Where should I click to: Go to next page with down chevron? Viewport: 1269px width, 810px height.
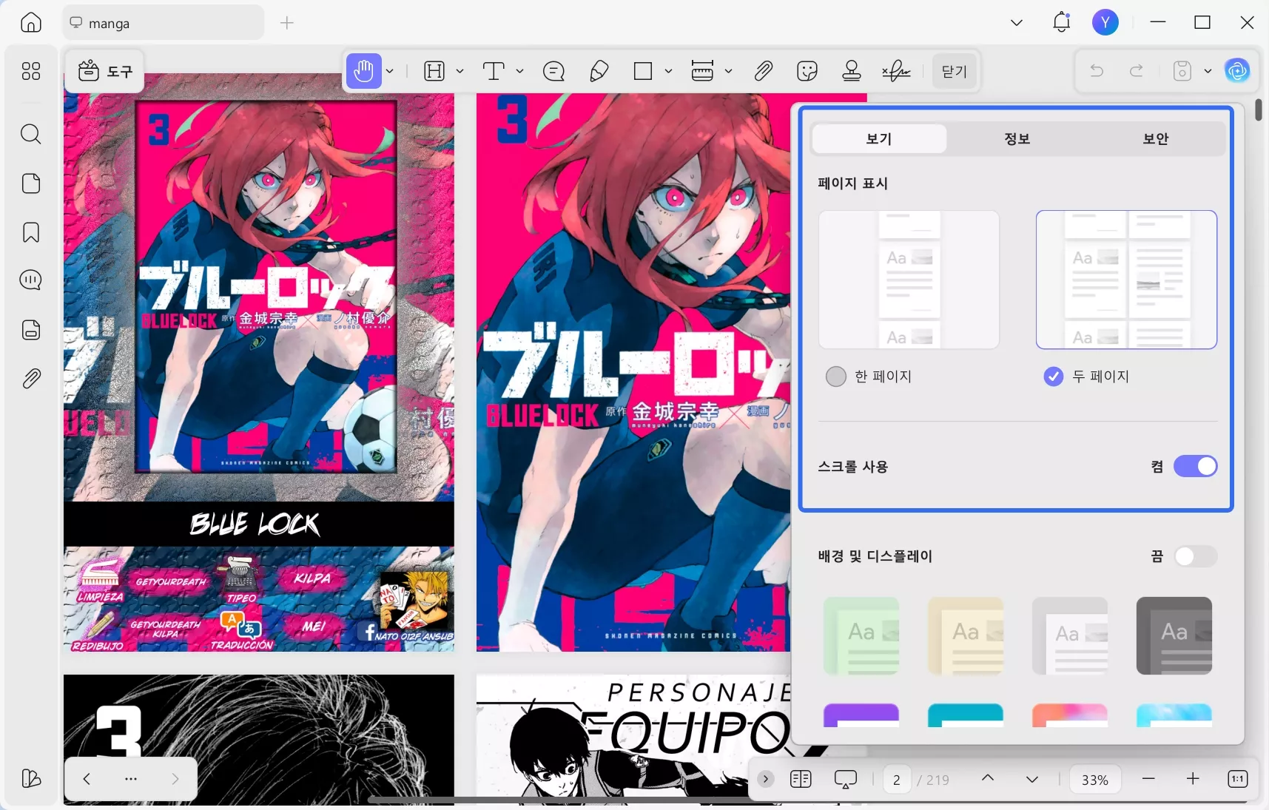1032,779
